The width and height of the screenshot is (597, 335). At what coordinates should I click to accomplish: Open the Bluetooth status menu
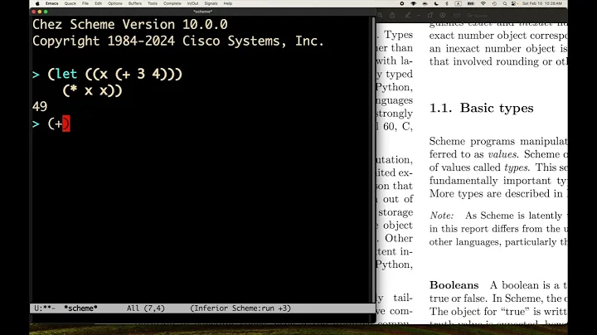tap(447, 3)
